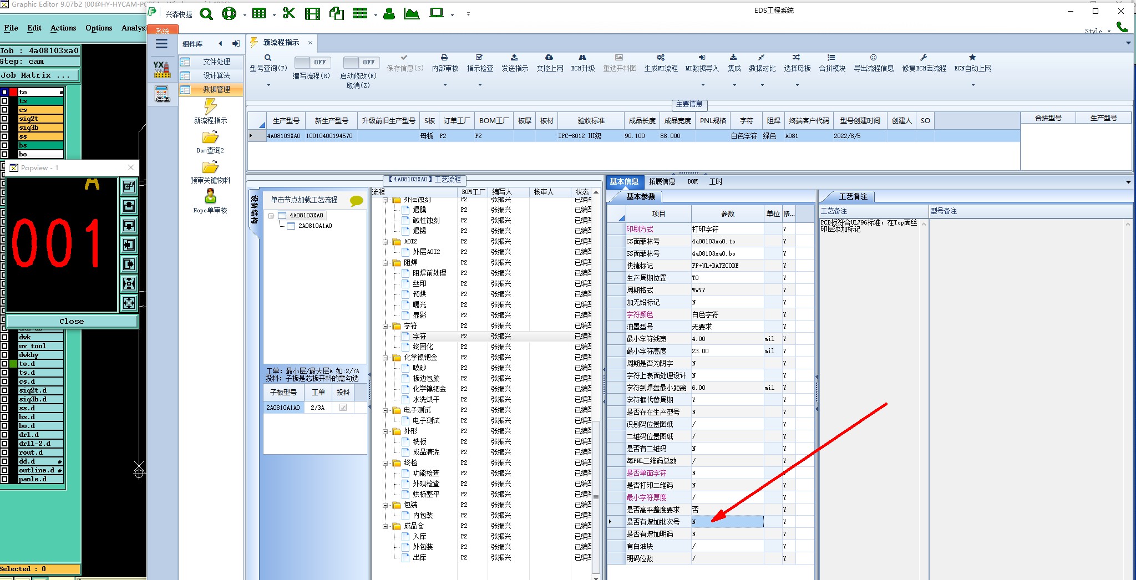Open the hamburger menu in sidebar
This screenshot has height=580, width=1136.
[x=161, y=44]
